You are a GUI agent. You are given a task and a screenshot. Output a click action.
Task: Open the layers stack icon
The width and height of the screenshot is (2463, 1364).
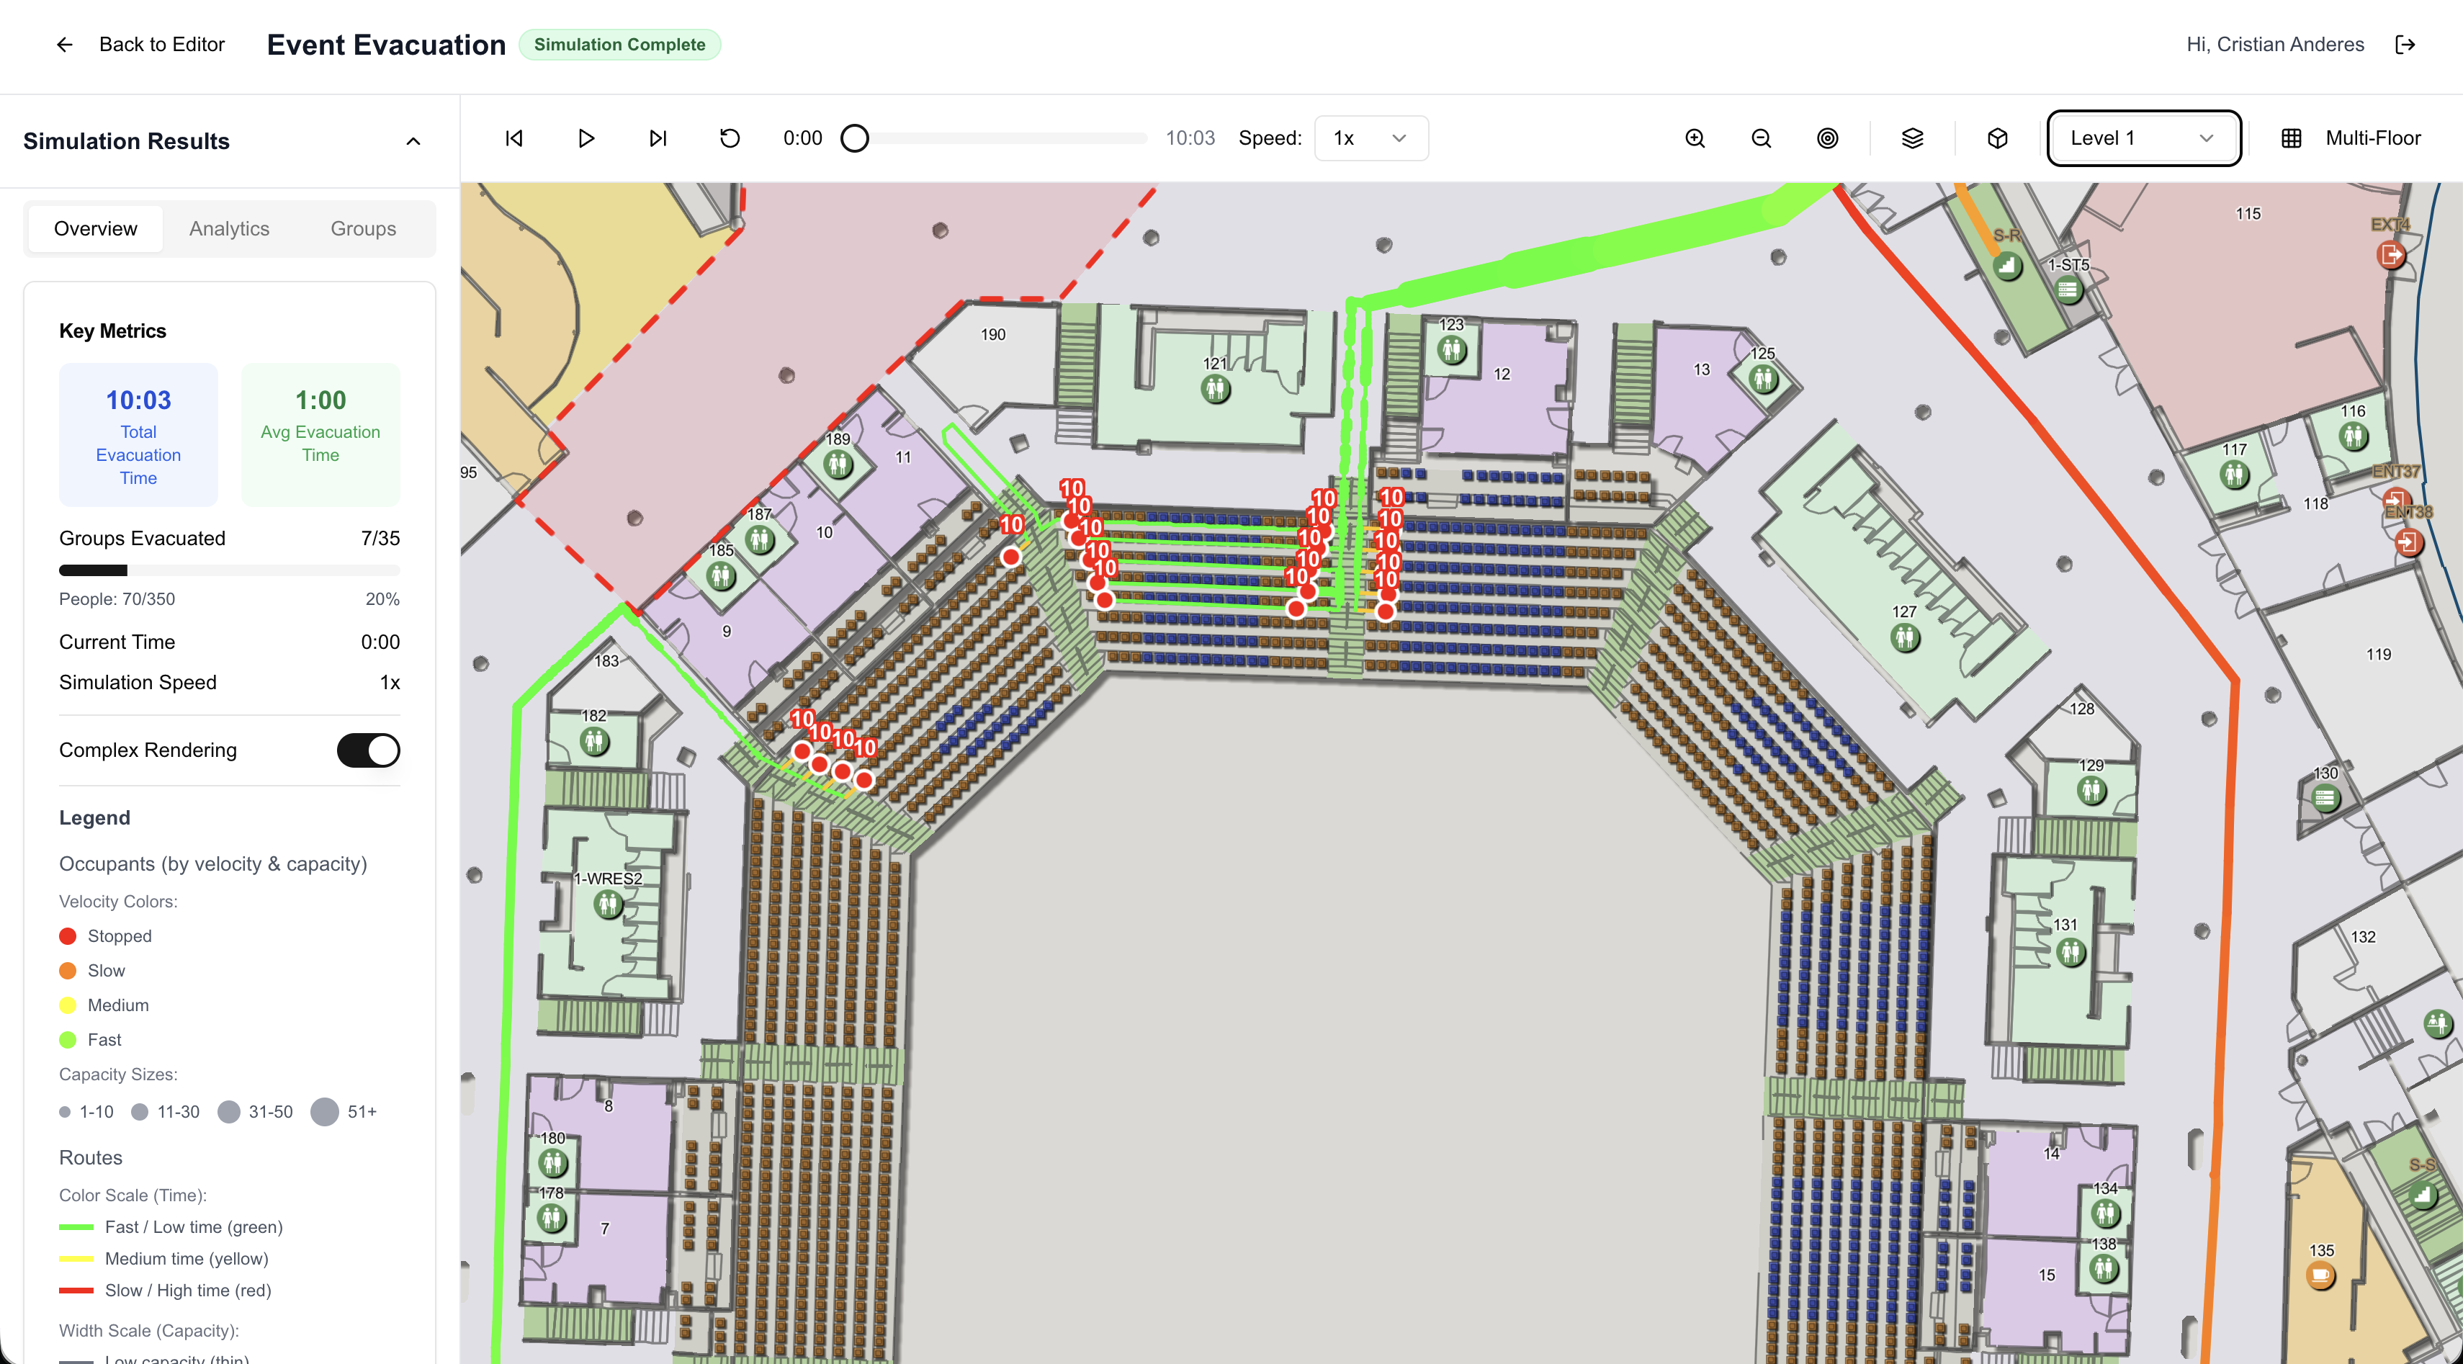(1911, 138)
